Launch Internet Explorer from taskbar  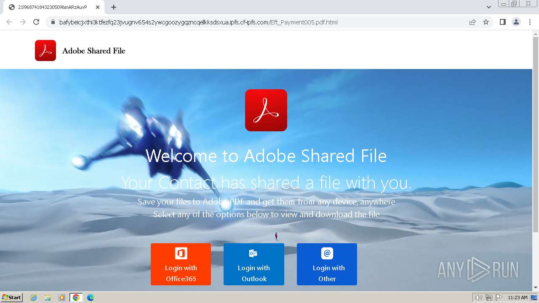(33, 298)
